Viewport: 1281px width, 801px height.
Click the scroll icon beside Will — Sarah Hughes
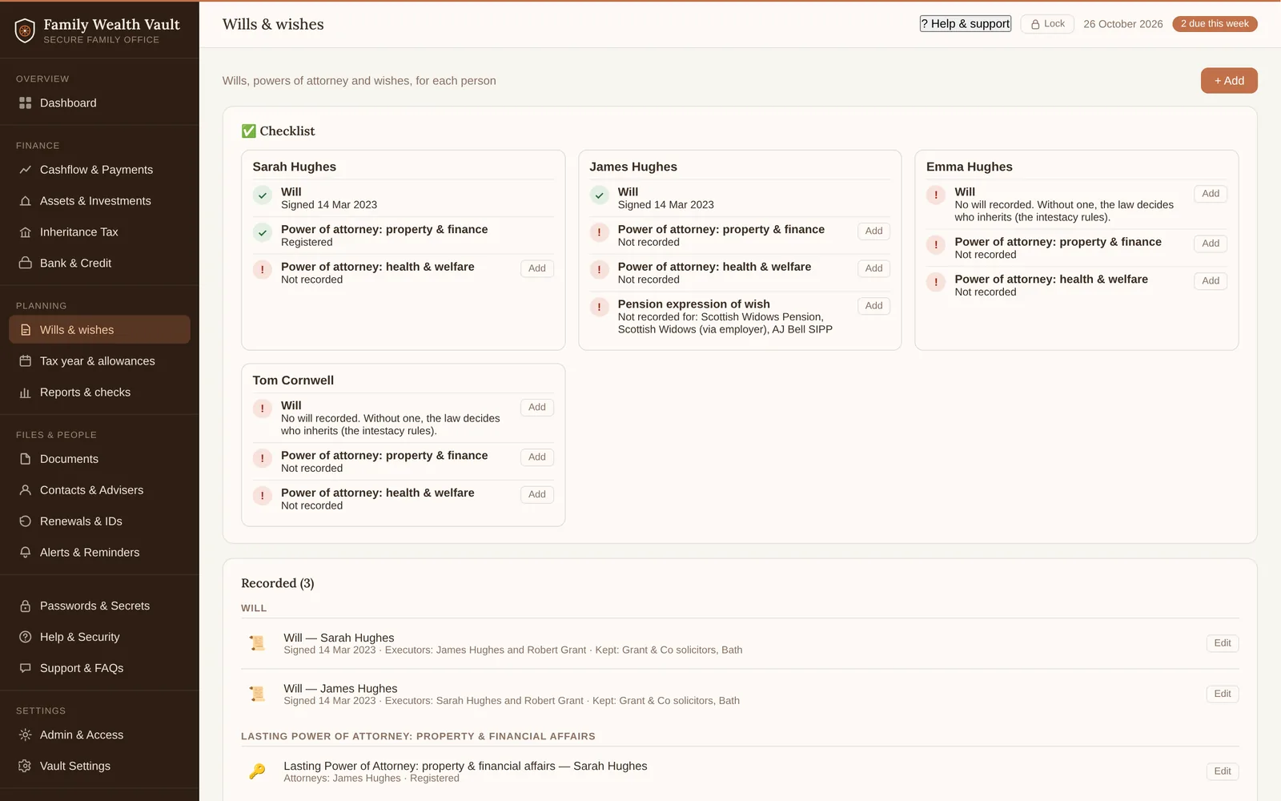(x=257, y=643)
